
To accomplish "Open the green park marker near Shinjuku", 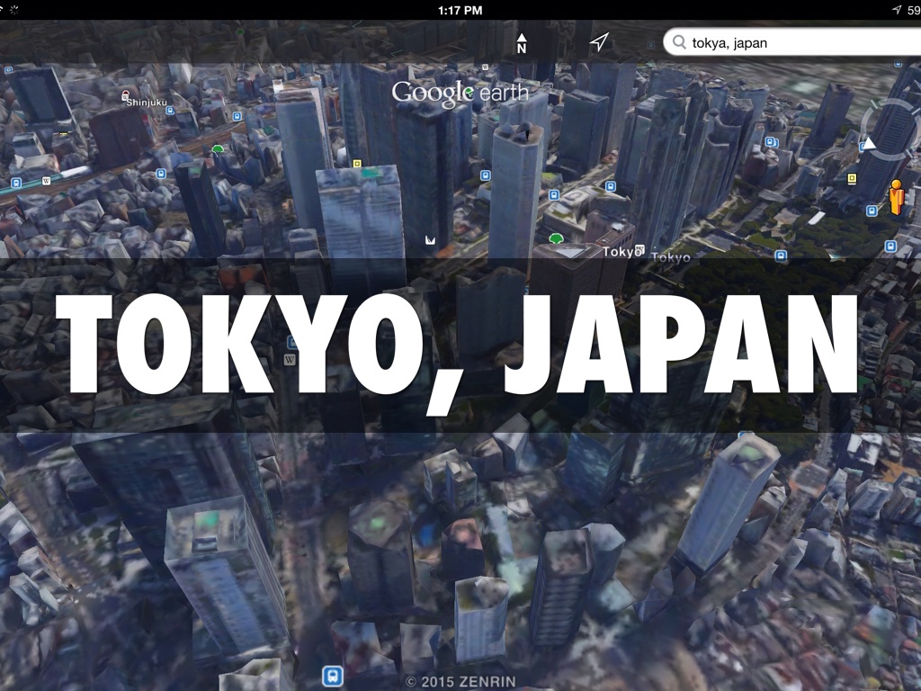I will tap(217, 149).
